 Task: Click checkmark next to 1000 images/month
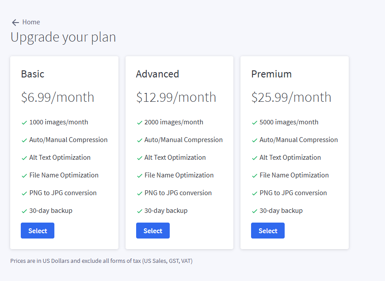pyautogui.click(x=24, y=123)
